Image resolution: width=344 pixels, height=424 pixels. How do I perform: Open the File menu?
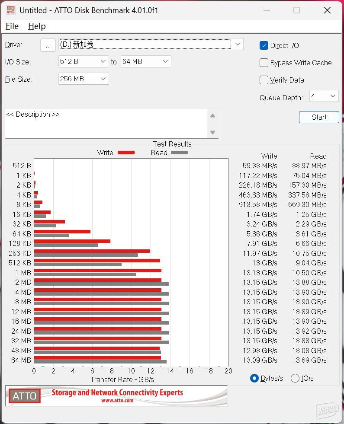[12, 26]
